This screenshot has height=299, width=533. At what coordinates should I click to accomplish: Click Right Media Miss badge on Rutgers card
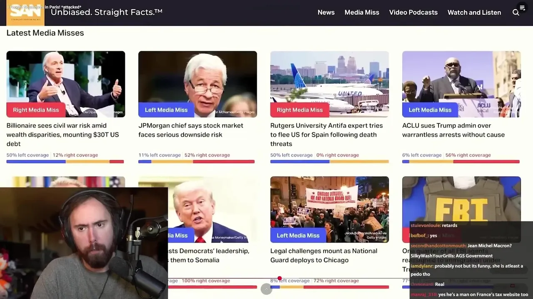point(300,110)
